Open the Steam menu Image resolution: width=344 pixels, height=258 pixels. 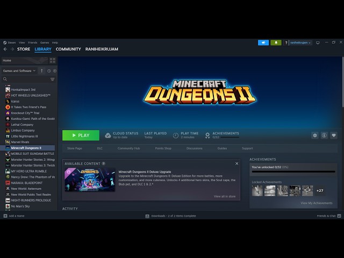click(12, 42)
